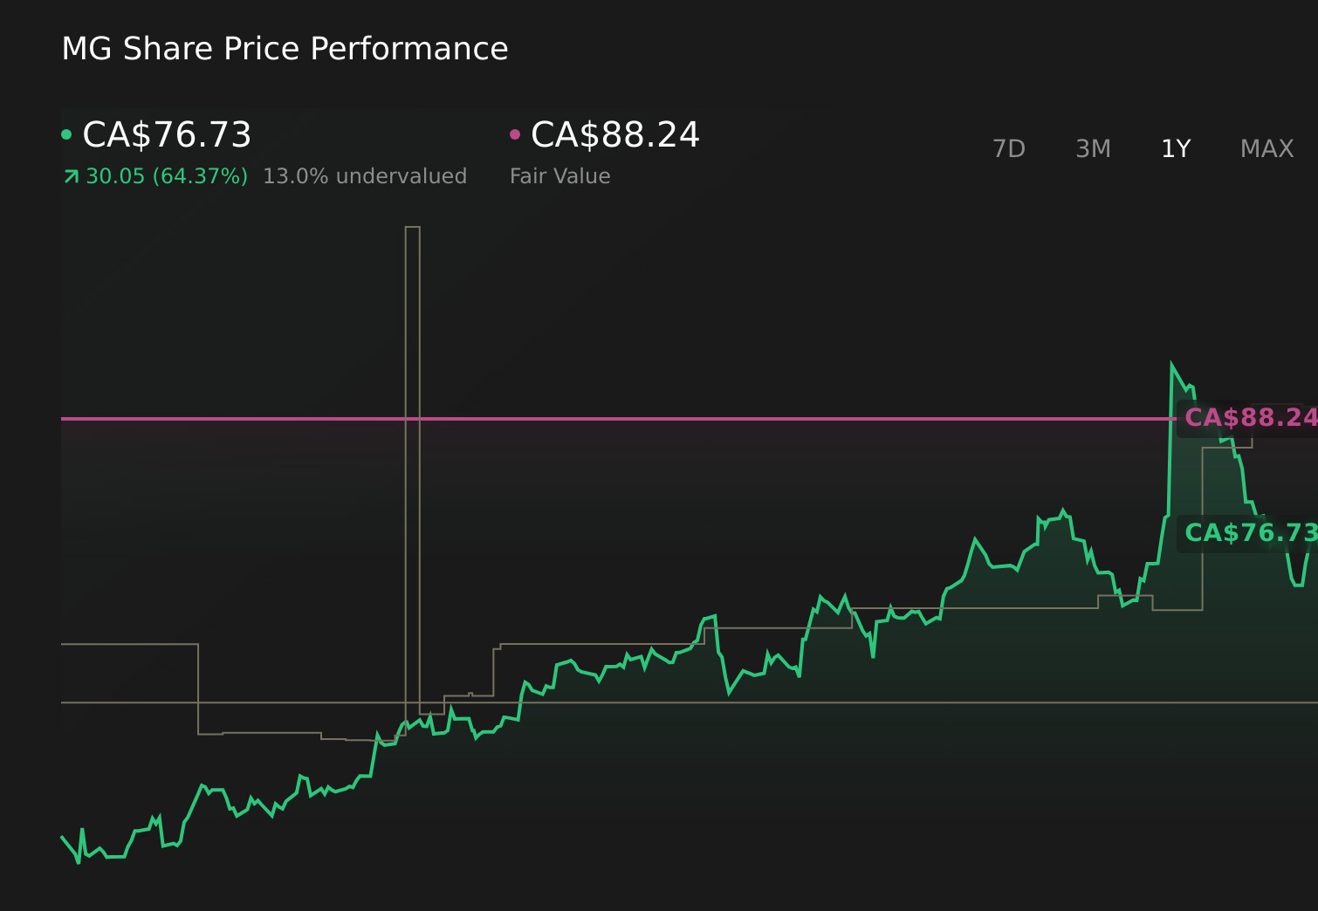The height and width of the screenshot is (911, 1318).
Task: Click the Fair Value caption text
Action: coord(559,176)
